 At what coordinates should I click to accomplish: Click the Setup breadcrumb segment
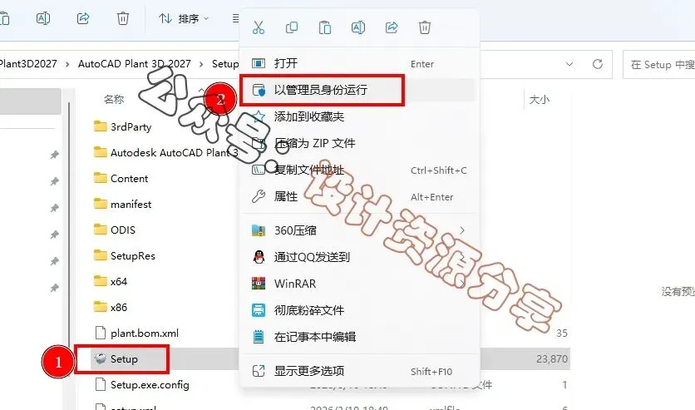pyautogui.click(x=225, y=64)
